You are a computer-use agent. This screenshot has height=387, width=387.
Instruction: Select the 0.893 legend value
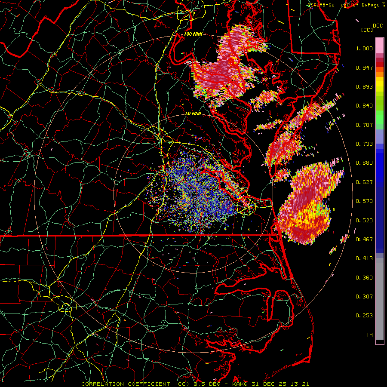(364, 86)
